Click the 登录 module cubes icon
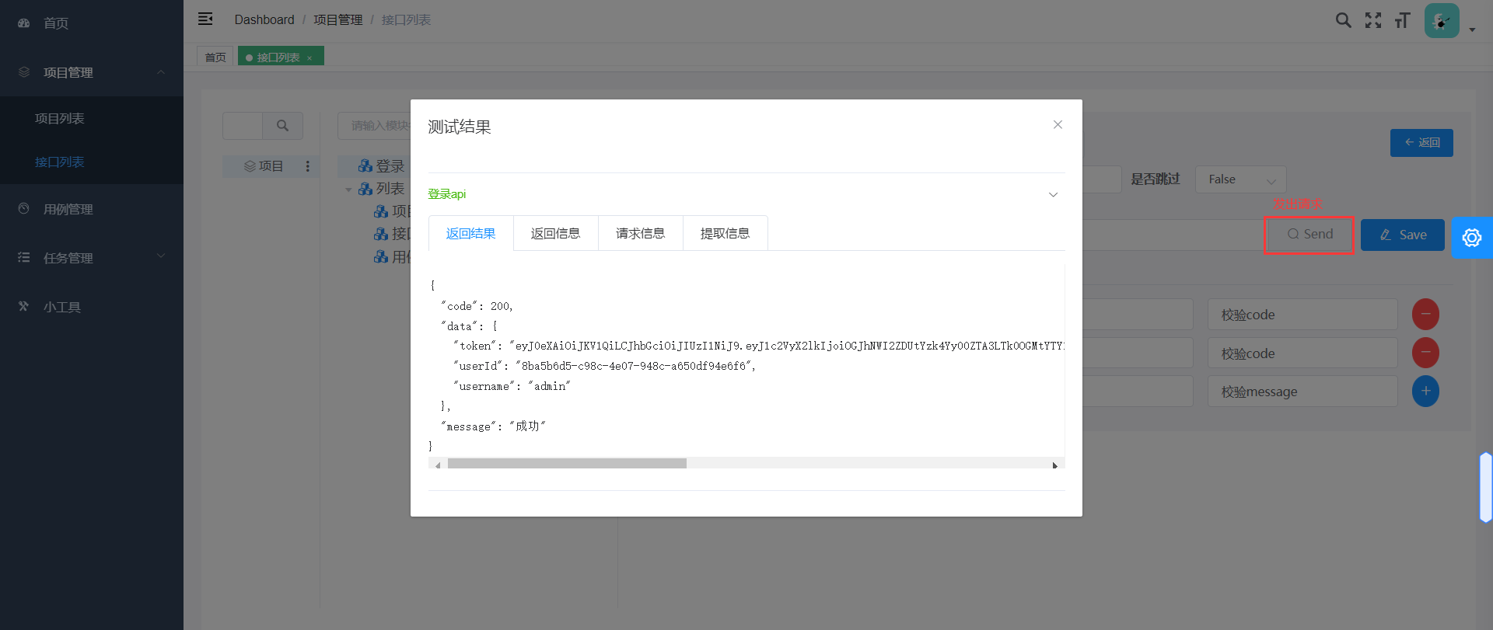This screenshot has width=1493, height=630. point(365,165)
